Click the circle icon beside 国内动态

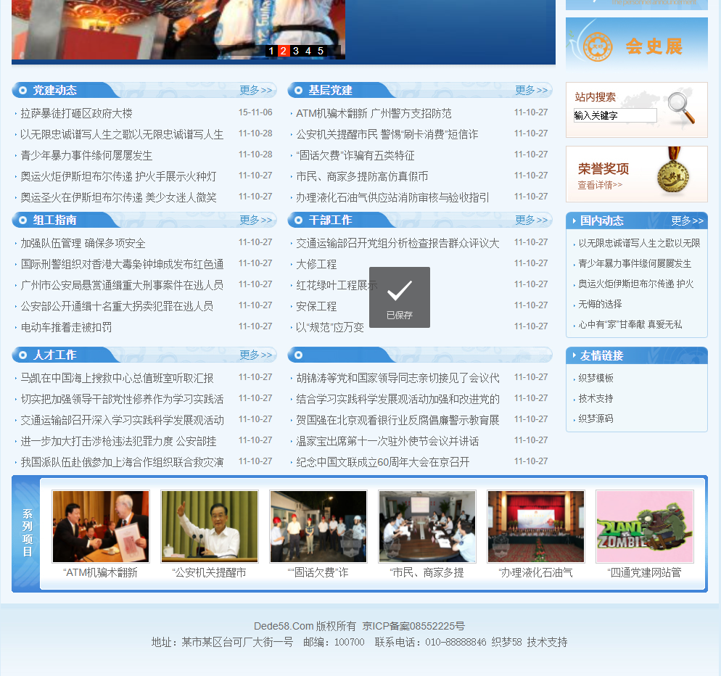tap(572, 220)
